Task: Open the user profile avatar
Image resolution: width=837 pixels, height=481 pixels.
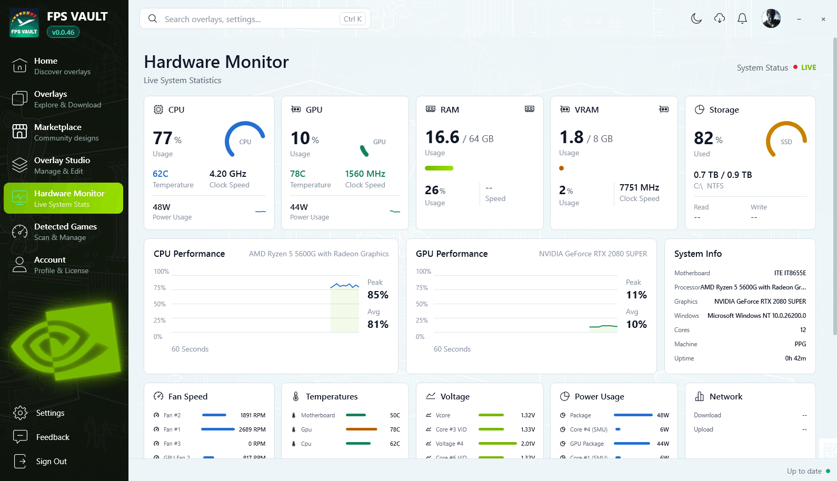Action: click(771, 18)
